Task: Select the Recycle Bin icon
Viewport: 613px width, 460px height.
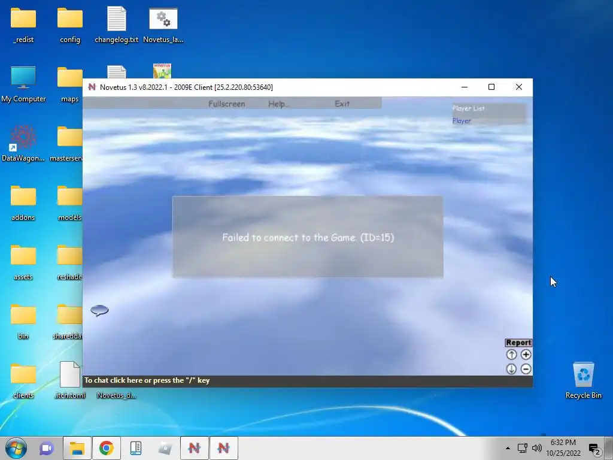Action: [583, 380]
